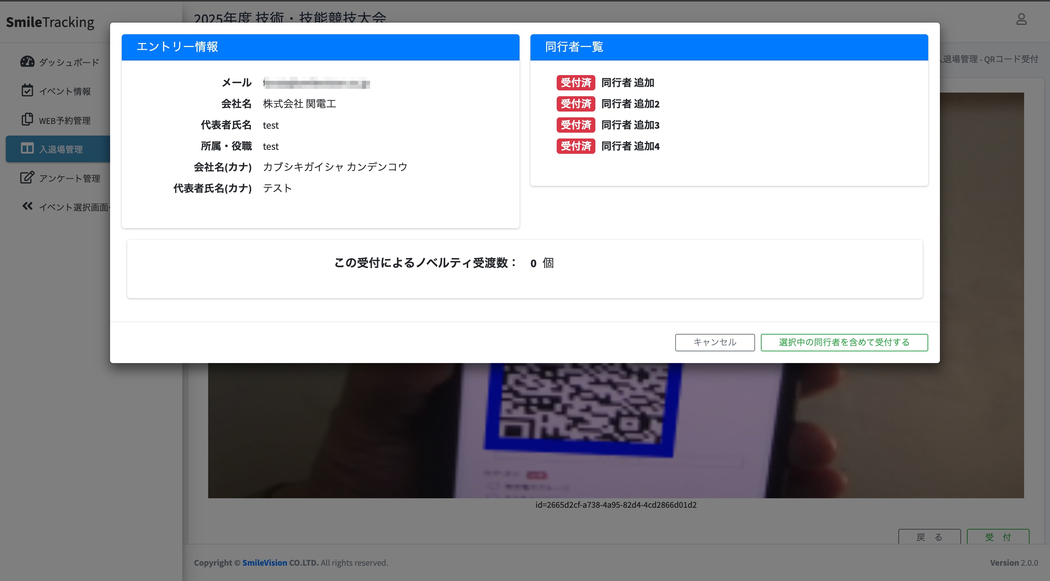Open the SmileVision link in footer
This screenshot has width=1050, height=581.
click(265, 563)
